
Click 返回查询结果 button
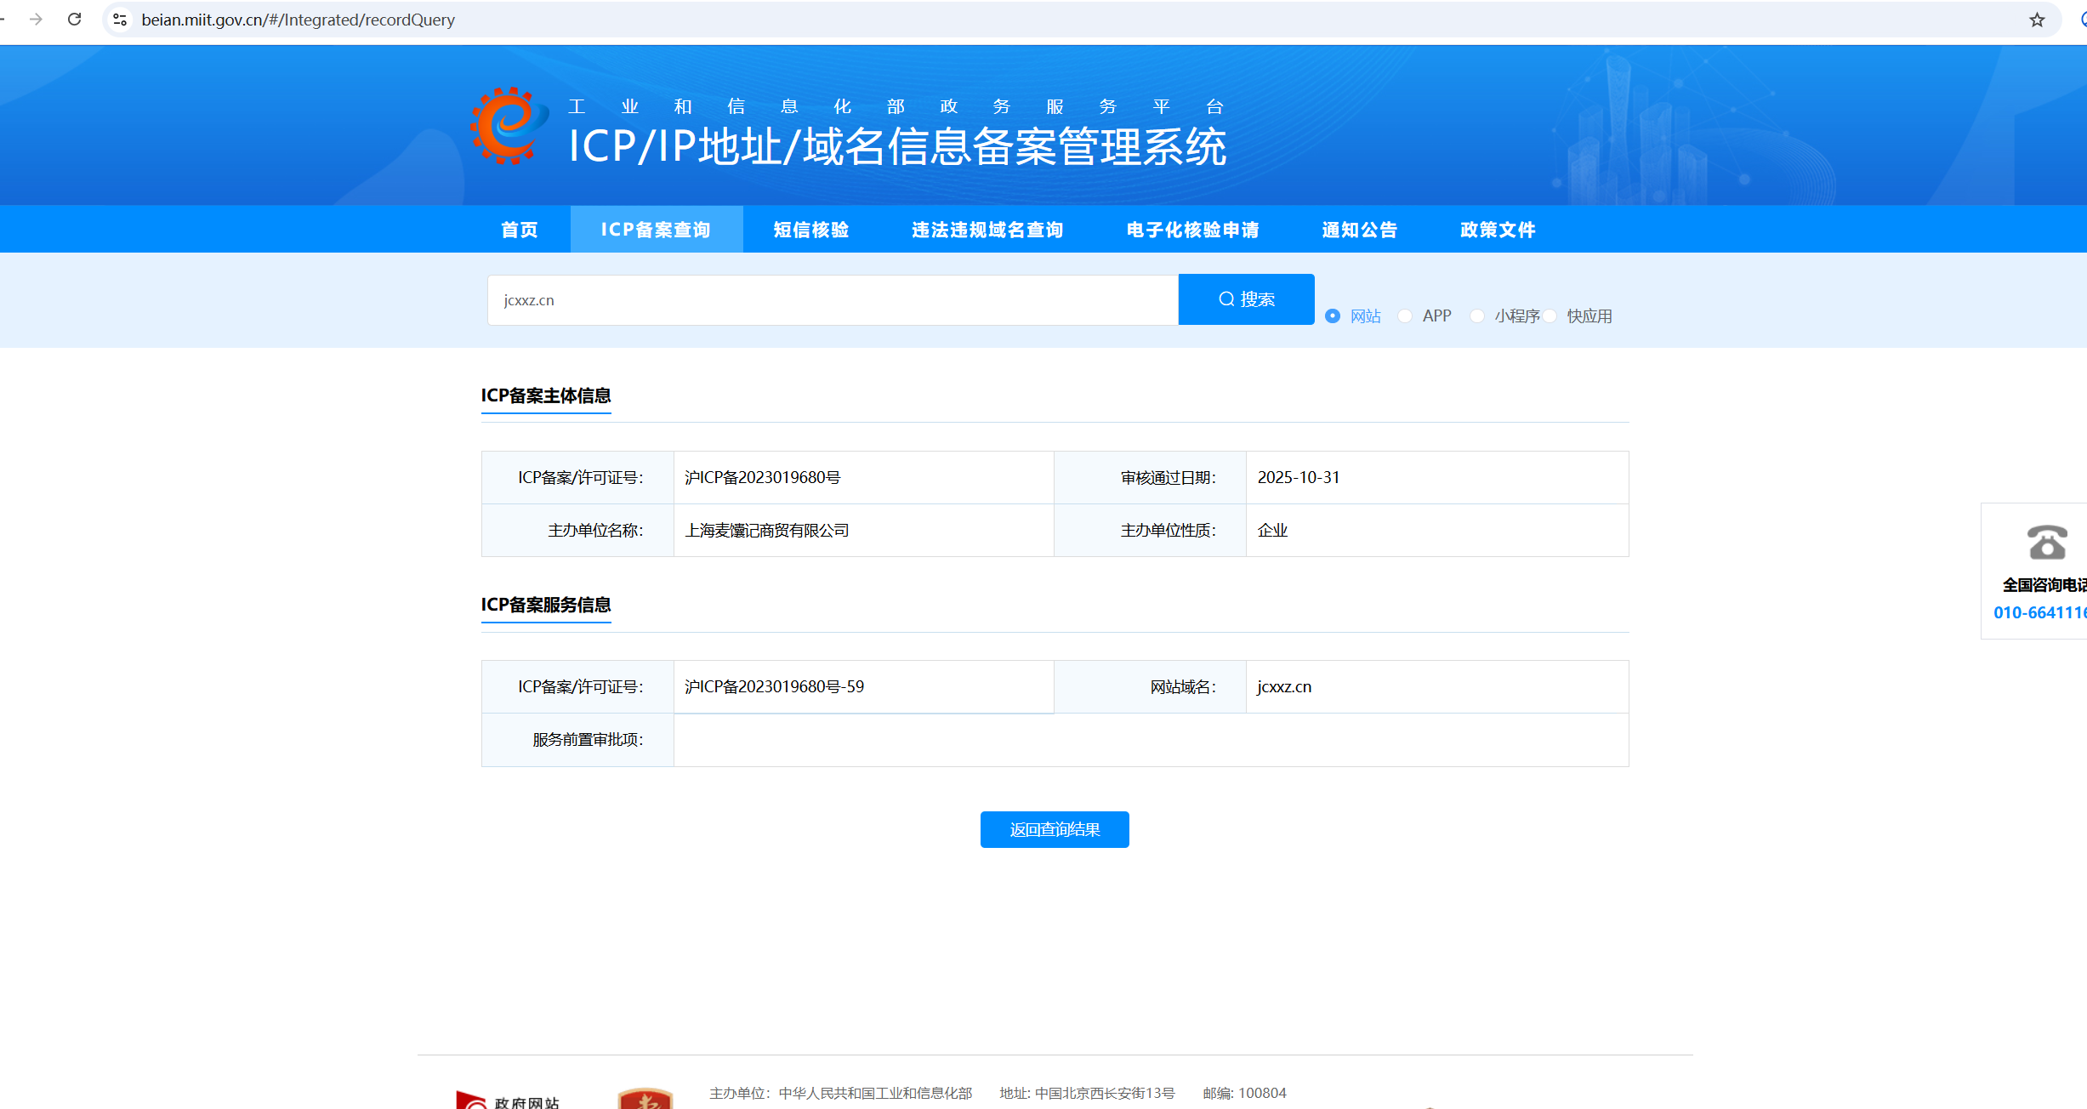tap(1055, 829)
